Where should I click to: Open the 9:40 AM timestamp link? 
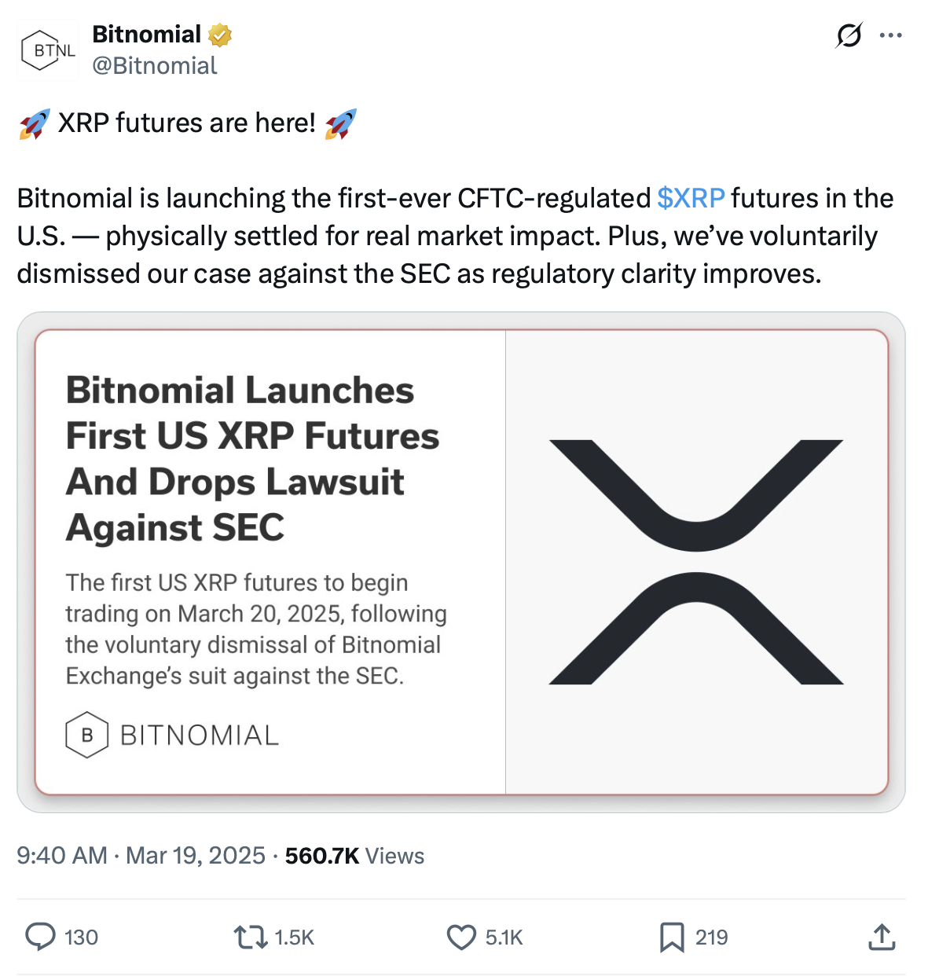(x=141, y=856)
